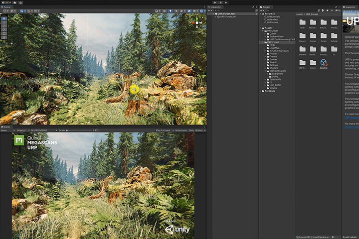Click the grid visibility button in Scene toolbar

(22, 11)
